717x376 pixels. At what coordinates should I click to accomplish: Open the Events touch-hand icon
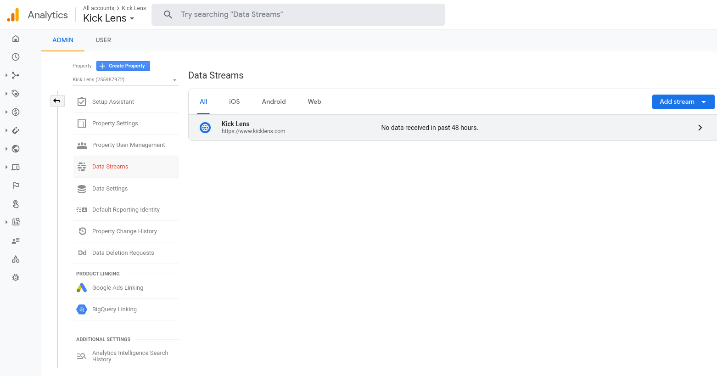(x=16, y=204)
